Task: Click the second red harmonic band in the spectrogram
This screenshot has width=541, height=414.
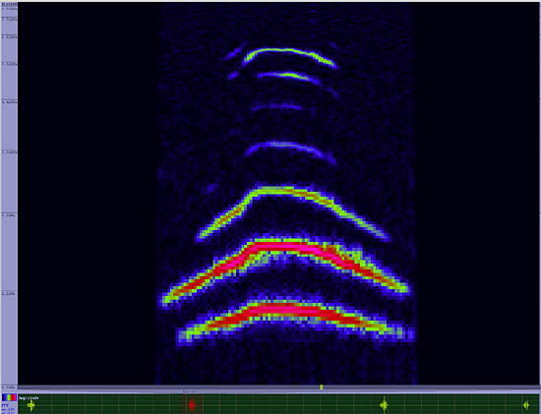Action: click(x=283, y=247)
